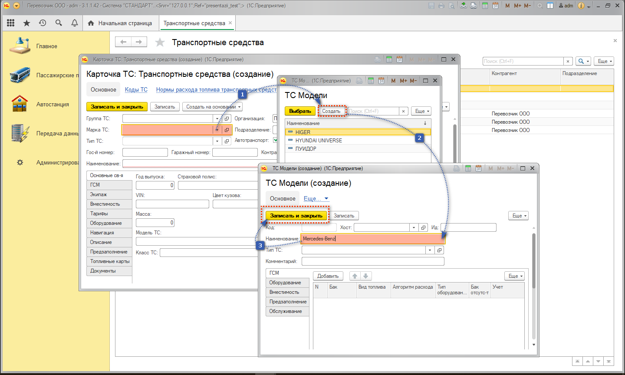Click the notifications bell icon
This screenshot has height=375, width=625.
[75, 23]
